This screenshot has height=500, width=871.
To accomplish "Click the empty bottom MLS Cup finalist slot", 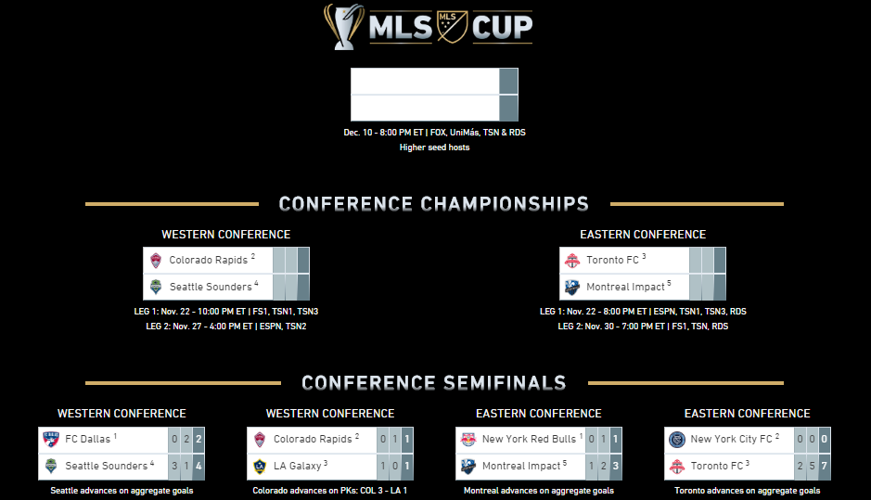I will tap(425, 108).
